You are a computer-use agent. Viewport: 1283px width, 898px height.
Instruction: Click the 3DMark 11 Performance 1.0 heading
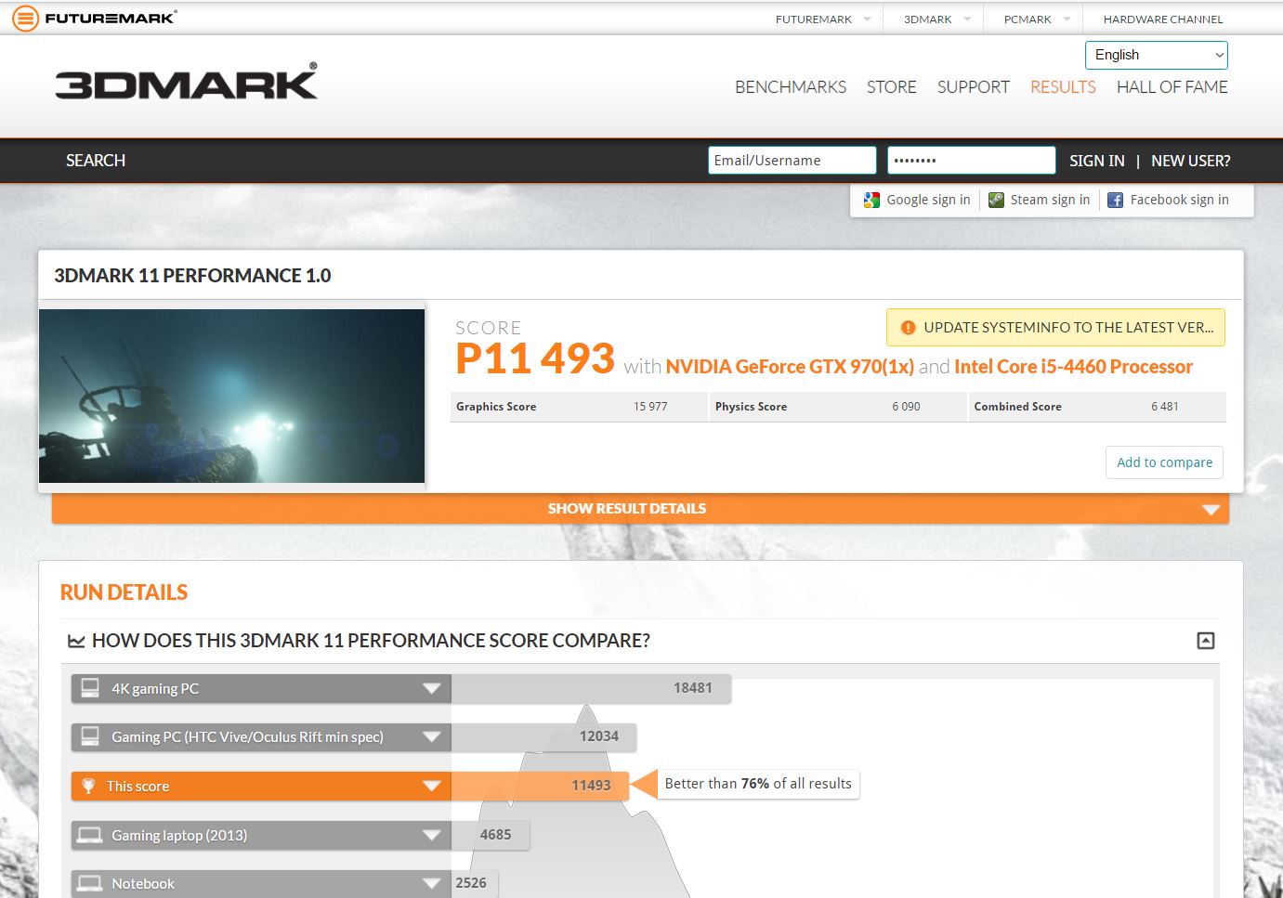(192, 276)
